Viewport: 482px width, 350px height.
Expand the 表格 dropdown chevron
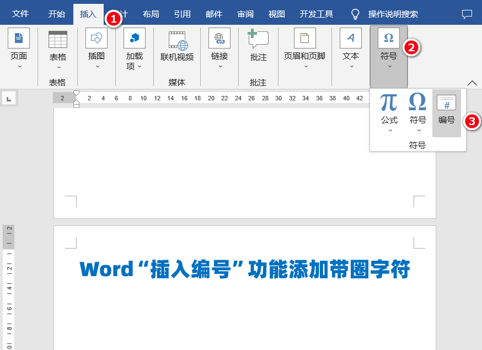pyautogui.click(x=58, y=68)
